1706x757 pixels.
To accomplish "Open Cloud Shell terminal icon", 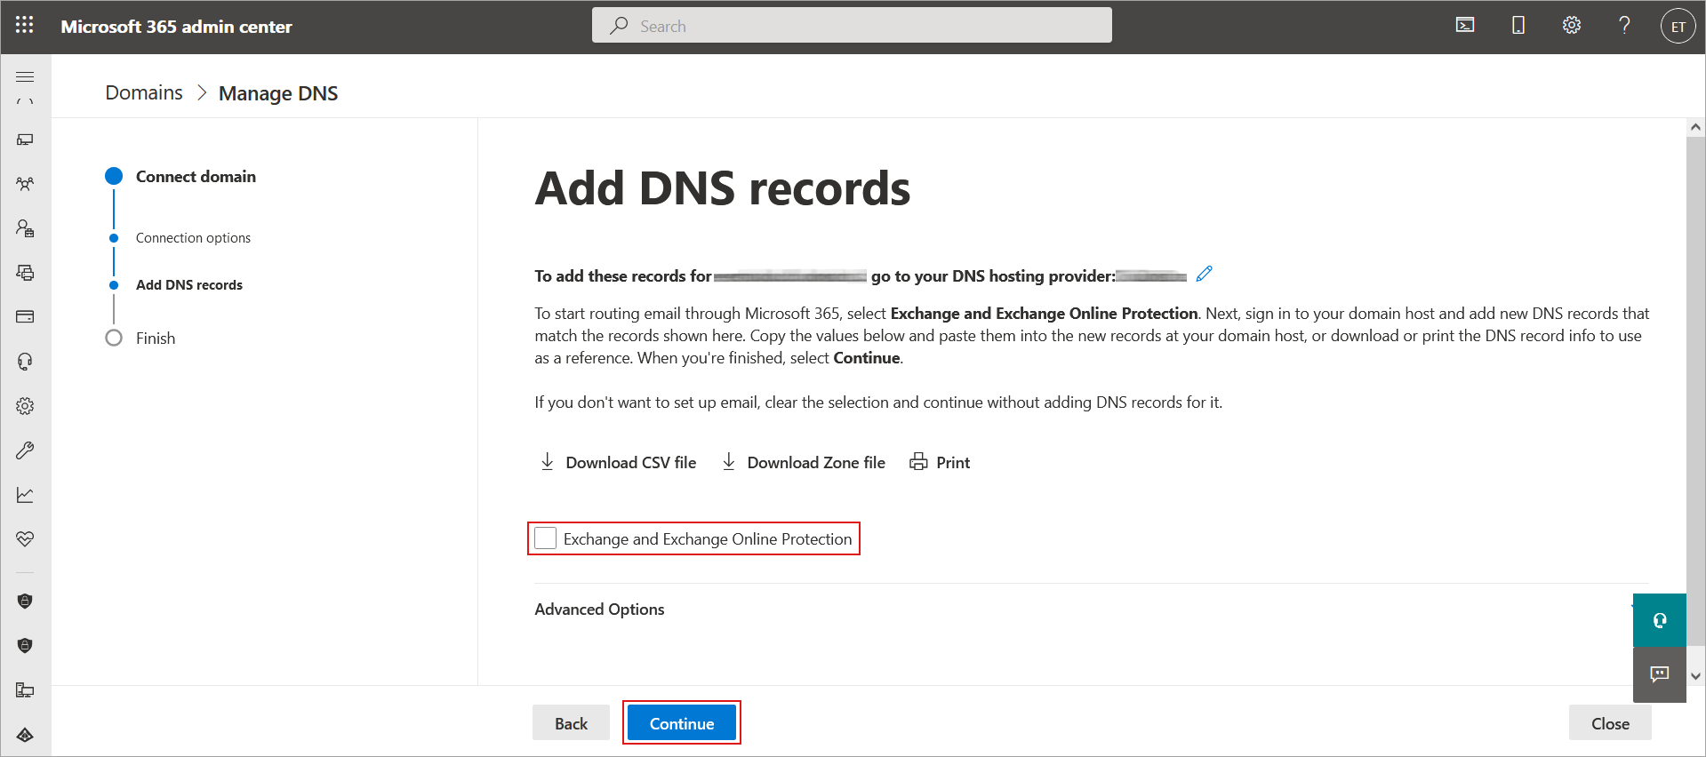I will point(1465,26).
